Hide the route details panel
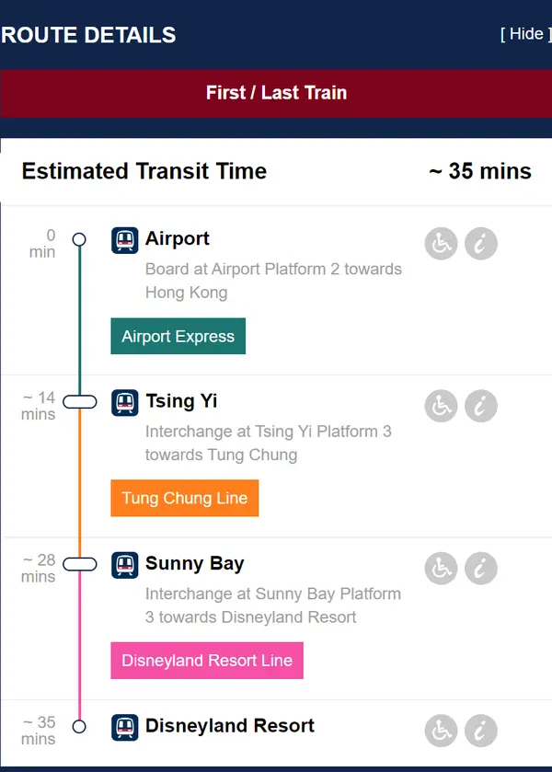552x772 pixels. pos(525,34)
